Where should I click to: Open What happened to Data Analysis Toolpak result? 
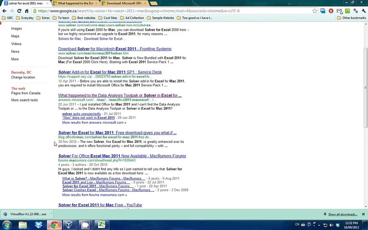click(120, 95)
